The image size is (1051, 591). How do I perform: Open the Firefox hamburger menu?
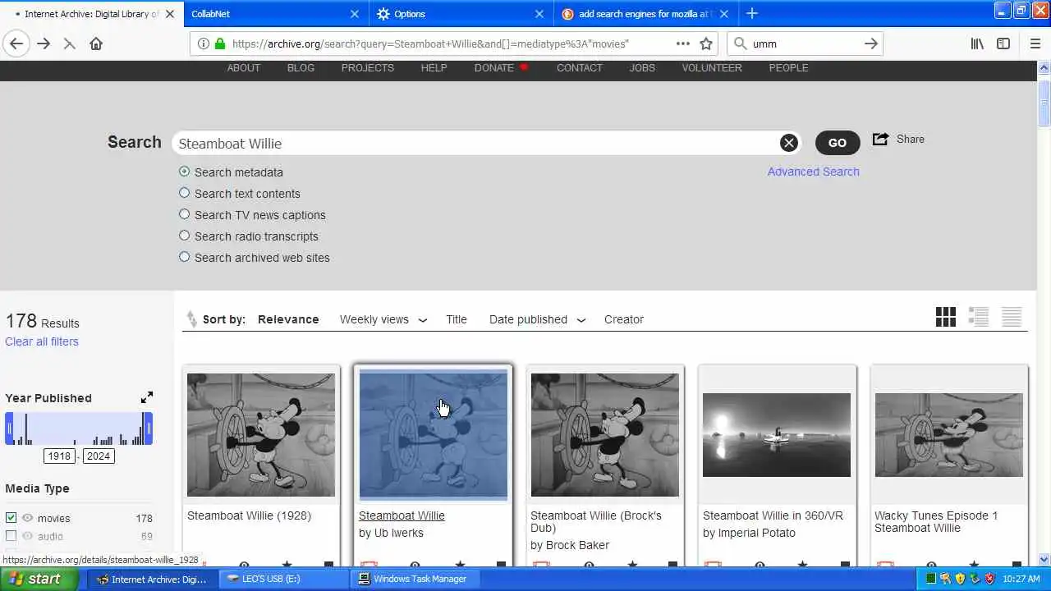1035,44
